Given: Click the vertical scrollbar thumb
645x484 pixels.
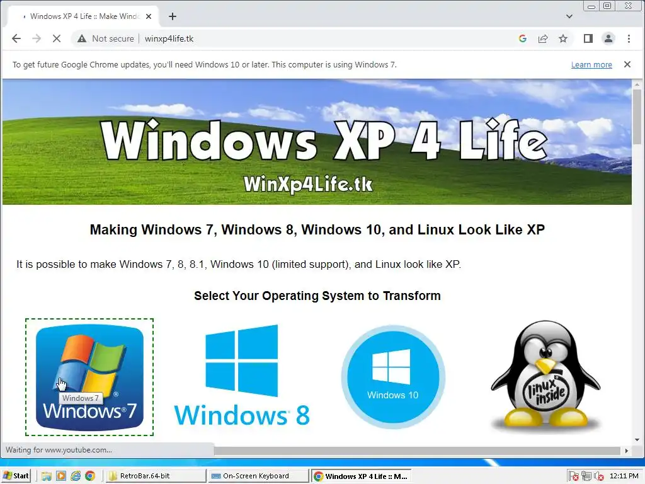Looking at the screenshot, I should click(x=637, y=116).
